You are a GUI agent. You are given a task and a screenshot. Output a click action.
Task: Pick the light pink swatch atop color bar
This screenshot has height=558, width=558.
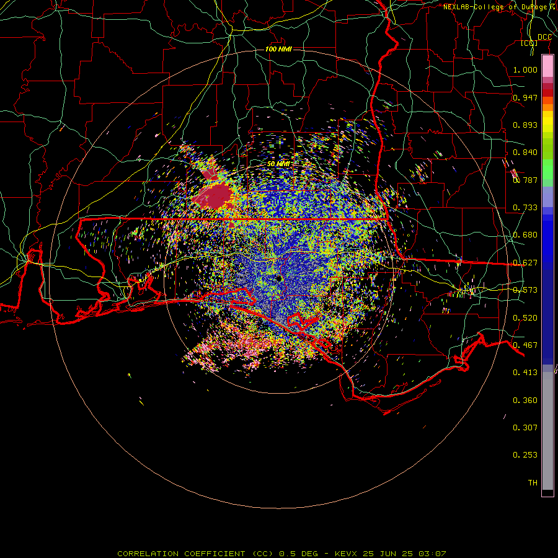pyautogui.click(x=547, y=66)
